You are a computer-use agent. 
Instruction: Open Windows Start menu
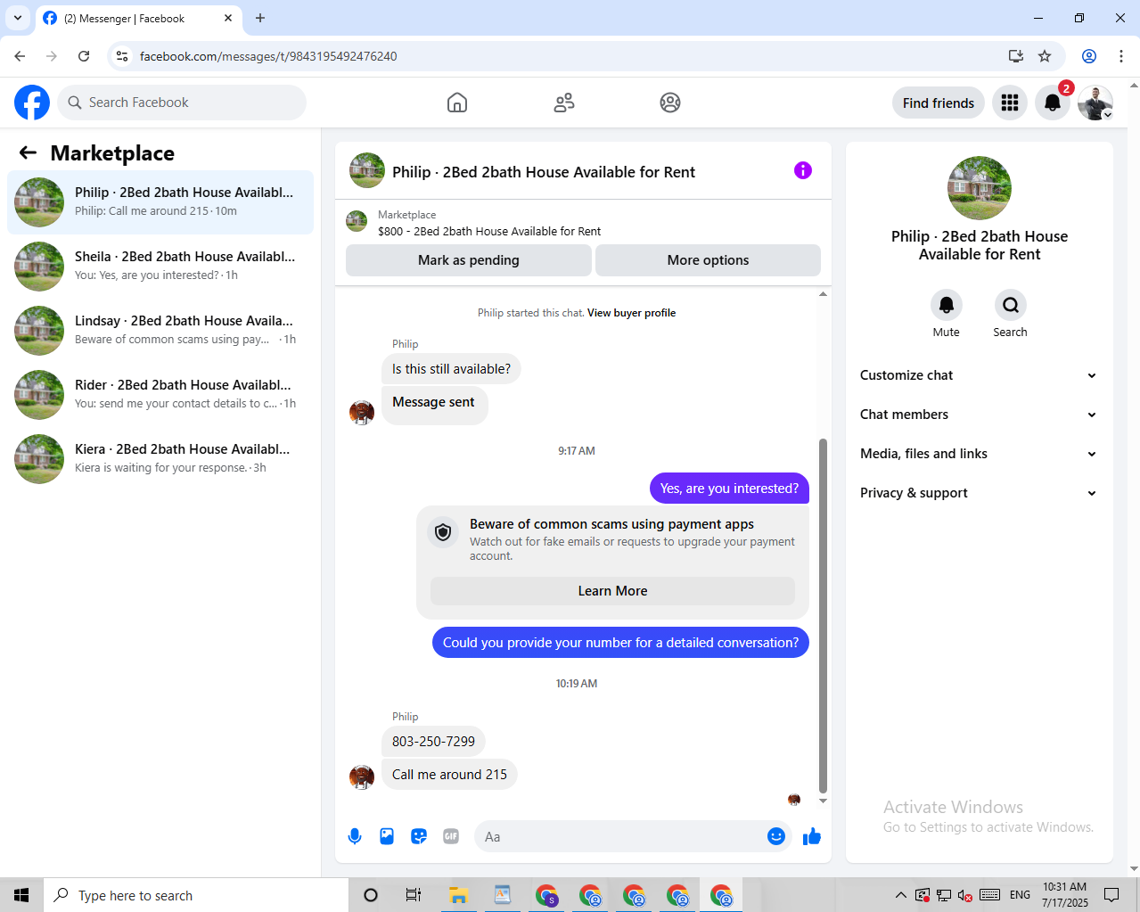point(21,895)
